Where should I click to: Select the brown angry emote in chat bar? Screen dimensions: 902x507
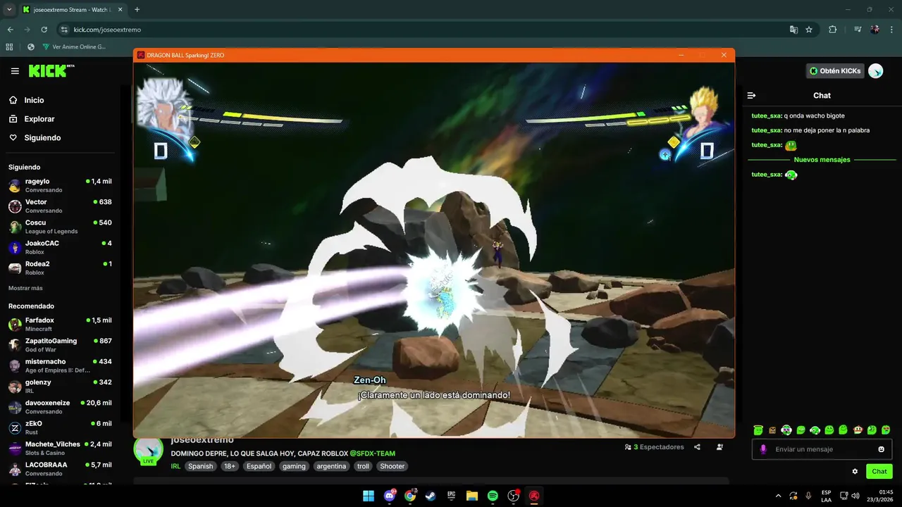[x=772, y=430]
